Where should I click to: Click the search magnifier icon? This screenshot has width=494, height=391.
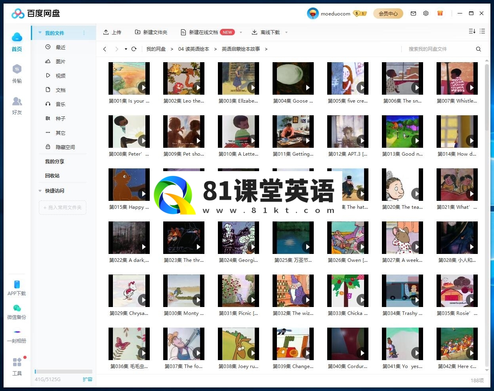click(x=478, y=49)
